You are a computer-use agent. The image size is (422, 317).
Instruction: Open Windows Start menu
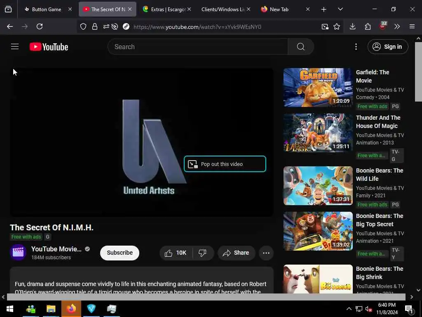pyautogui.click(x=10, y=309)
